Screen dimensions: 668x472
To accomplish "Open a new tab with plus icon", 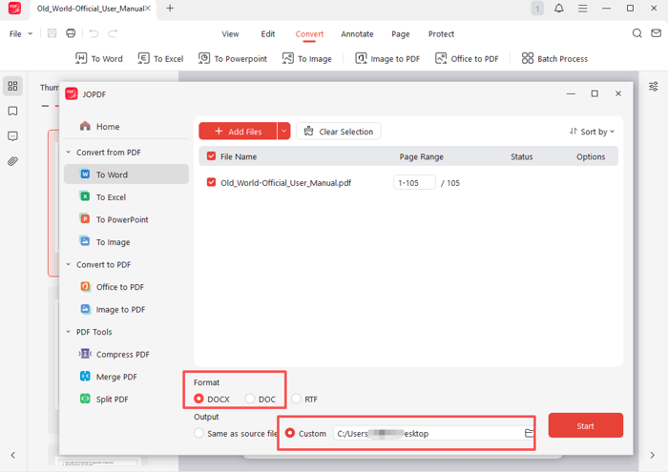I will (x=170, y=8).
